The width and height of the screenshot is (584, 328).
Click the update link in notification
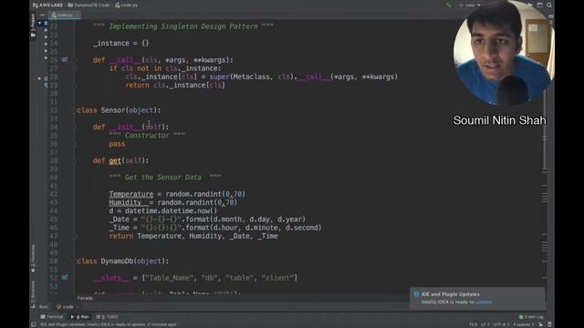coord(484,302)
